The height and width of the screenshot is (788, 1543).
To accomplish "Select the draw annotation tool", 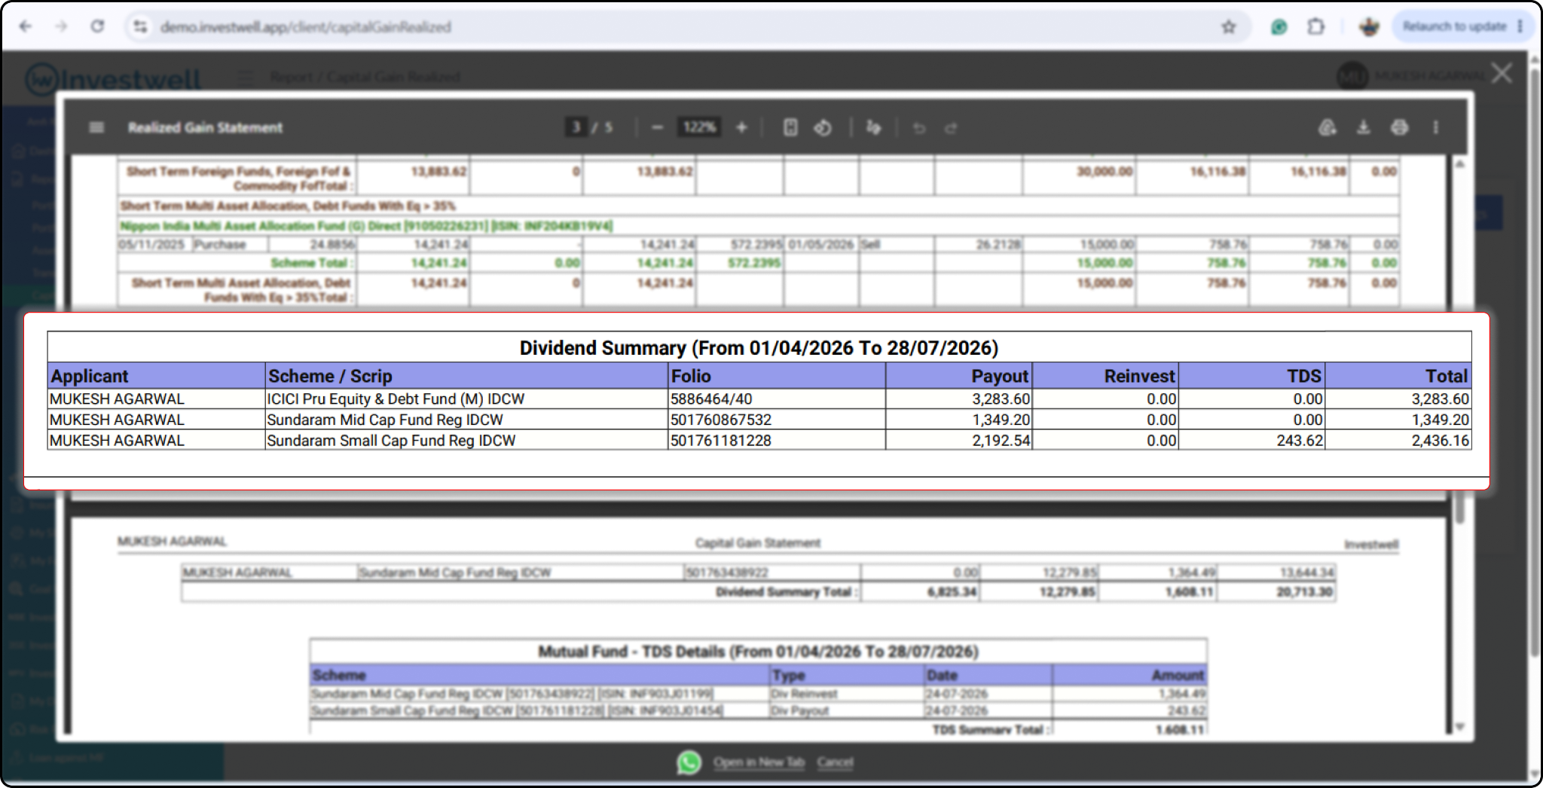I will click(x=873, y=127).
